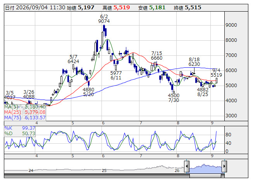The image size is (253, 182).
Task: Click the opening price 5,197 value
Action: (x=86, y=8)
